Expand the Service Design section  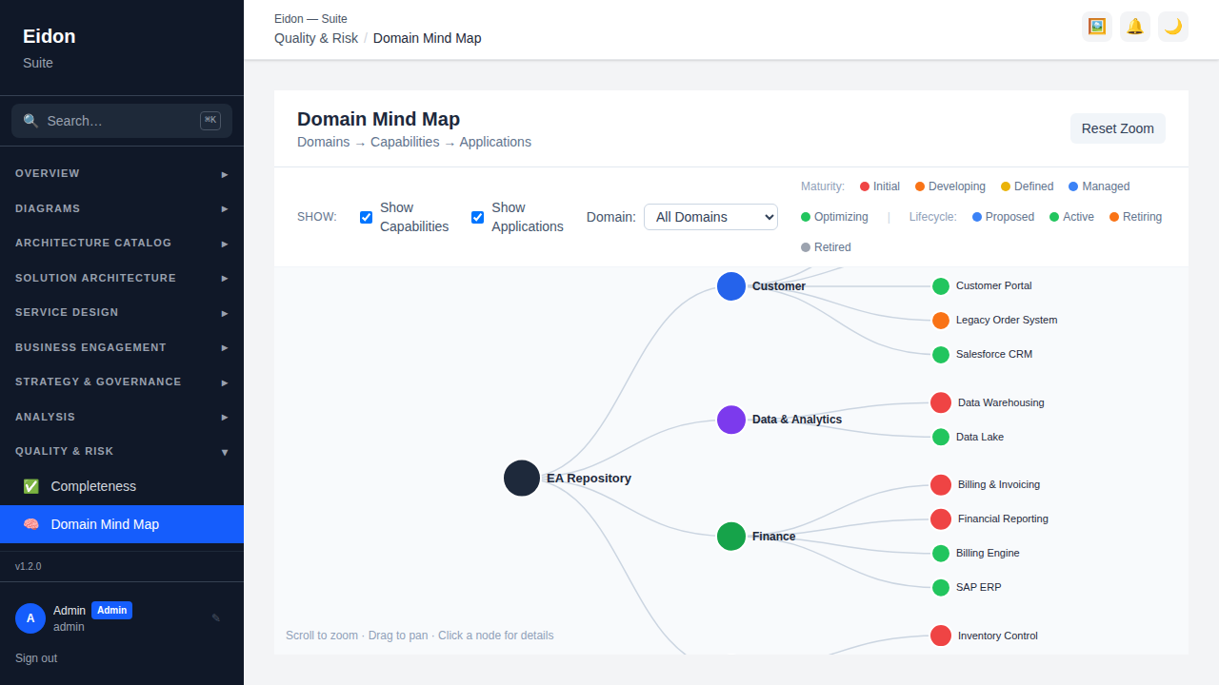tap(122, 313)
